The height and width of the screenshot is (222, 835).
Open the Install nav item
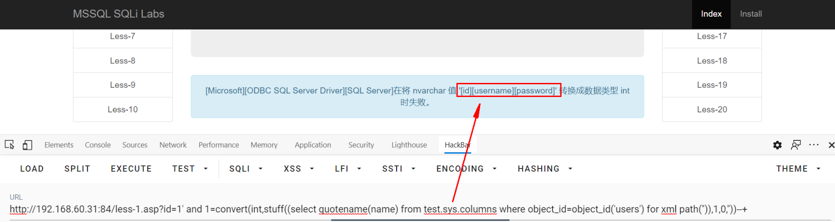click(x=751, y=14)
